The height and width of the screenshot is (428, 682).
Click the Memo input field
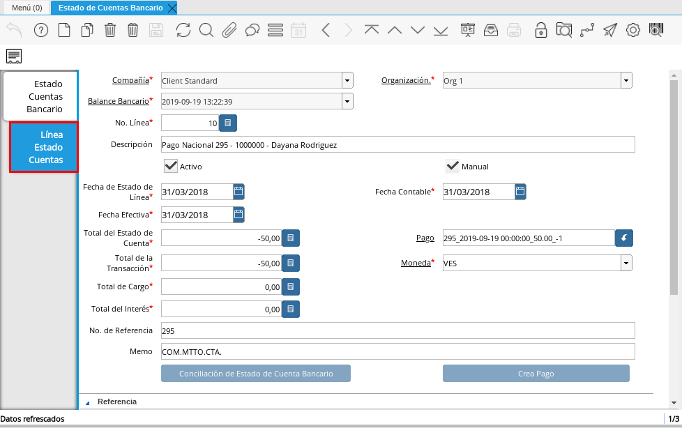(397, 351)
